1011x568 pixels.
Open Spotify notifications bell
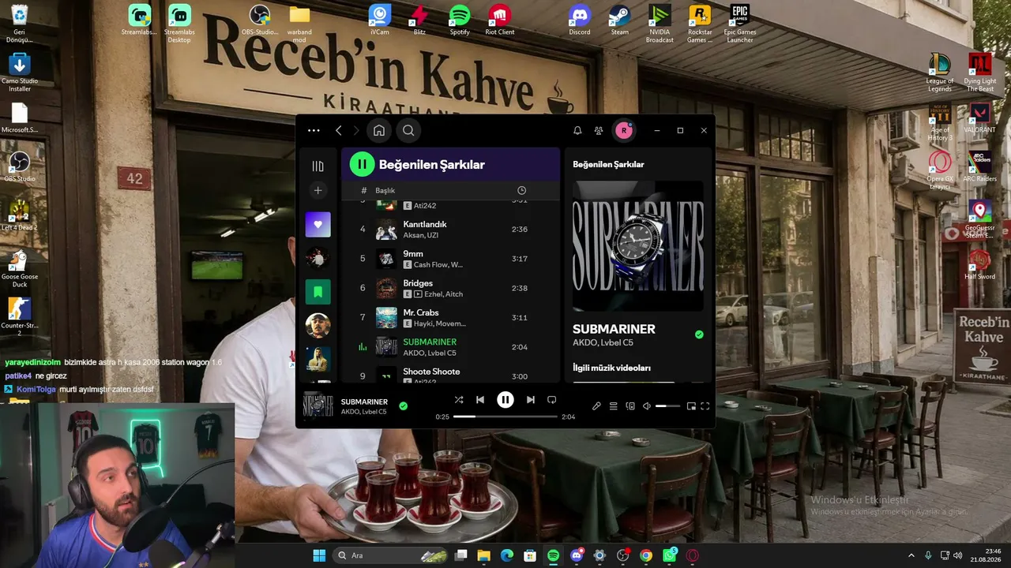[577, 131]
